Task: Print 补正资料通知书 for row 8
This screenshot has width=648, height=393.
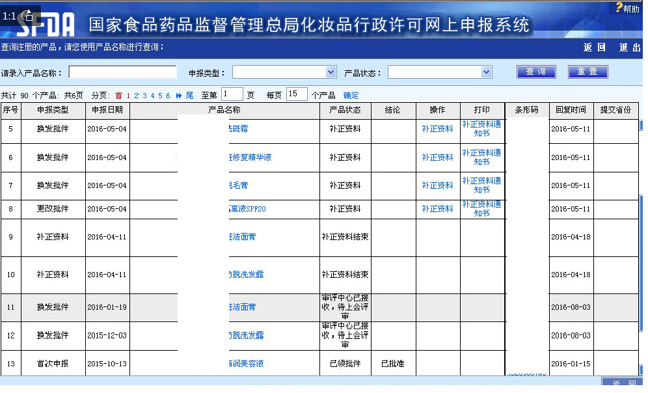Action: (481, 209)
